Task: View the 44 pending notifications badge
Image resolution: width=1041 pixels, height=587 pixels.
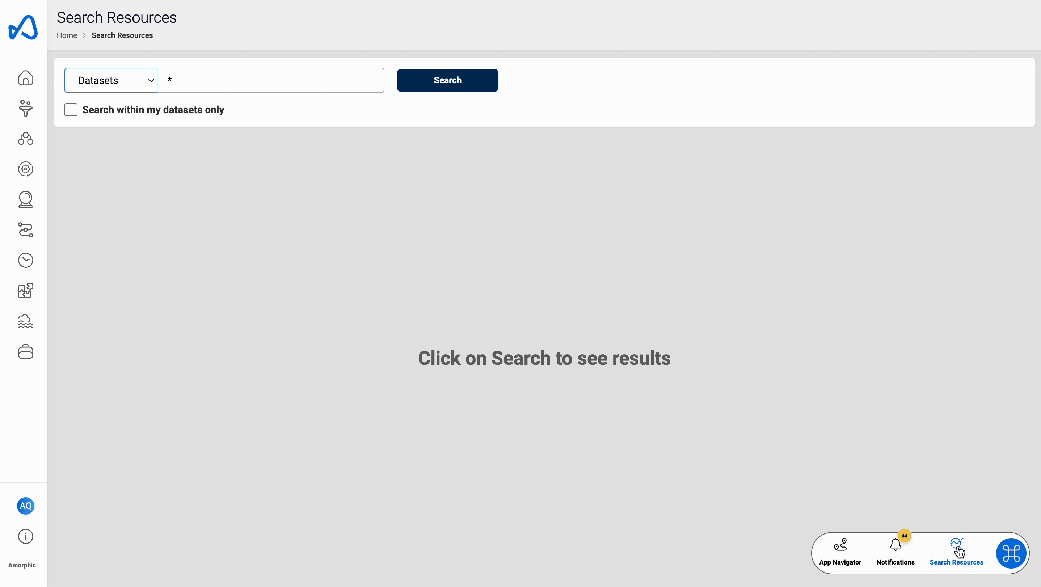Action: point(905,536)
